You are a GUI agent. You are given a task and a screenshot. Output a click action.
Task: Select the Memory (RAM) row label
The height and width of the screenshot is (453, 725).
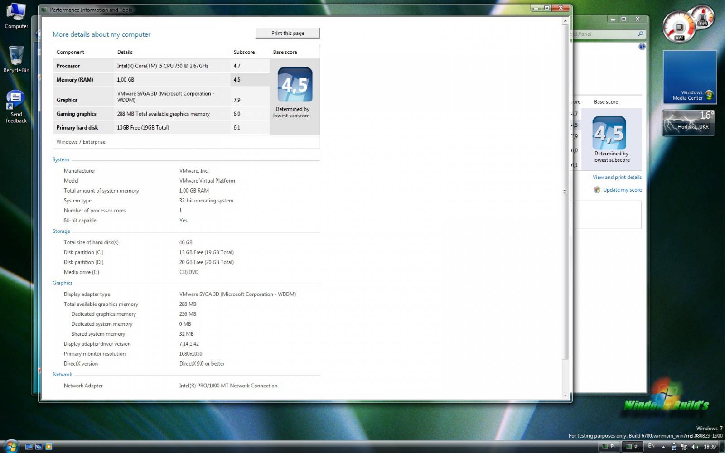click(x=75, y=80)
